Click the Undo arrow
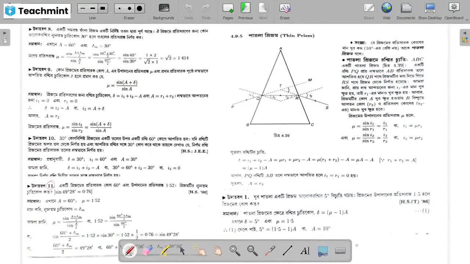The height and width of the screenshot is (264, 470). [x=189, y=11]
